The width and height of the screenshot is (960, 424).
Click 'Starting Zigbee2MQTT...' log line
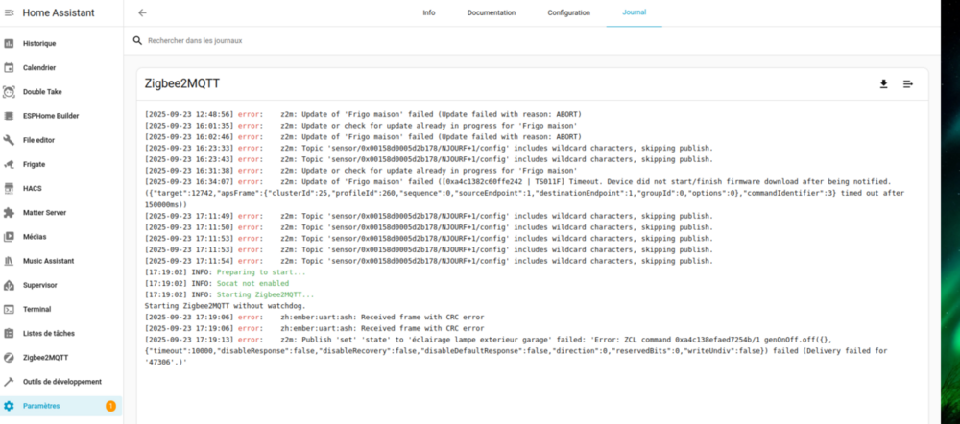(229, 294)
